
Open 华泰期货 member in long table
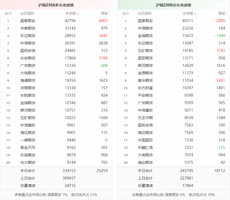(28, 28)
